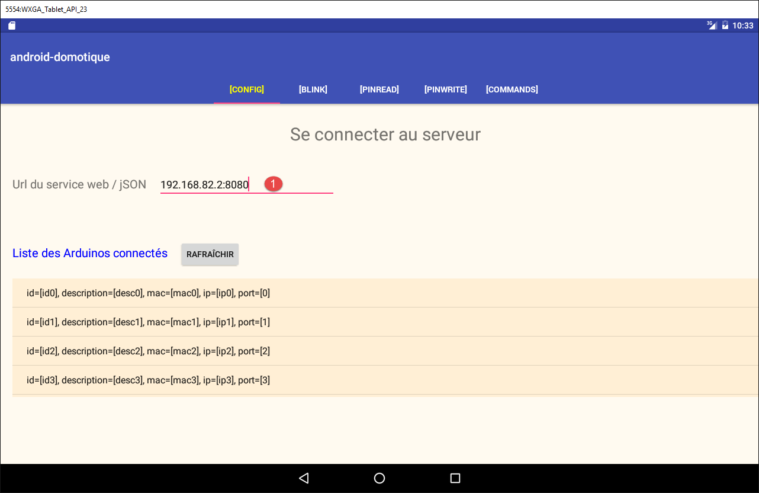Tap the Android Back navigation button

click(x=304, y=478)
